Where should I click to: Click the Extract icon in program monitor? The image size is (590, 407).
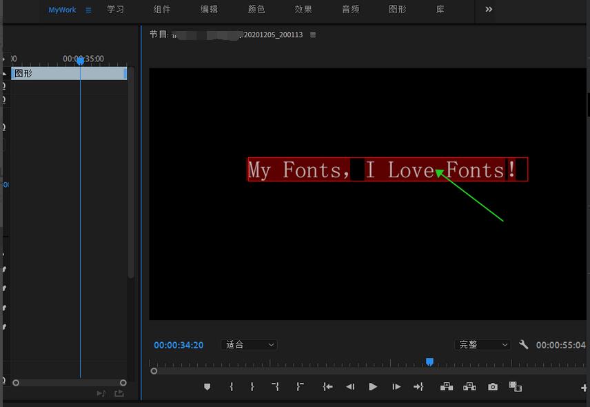(x=469, y=387)
